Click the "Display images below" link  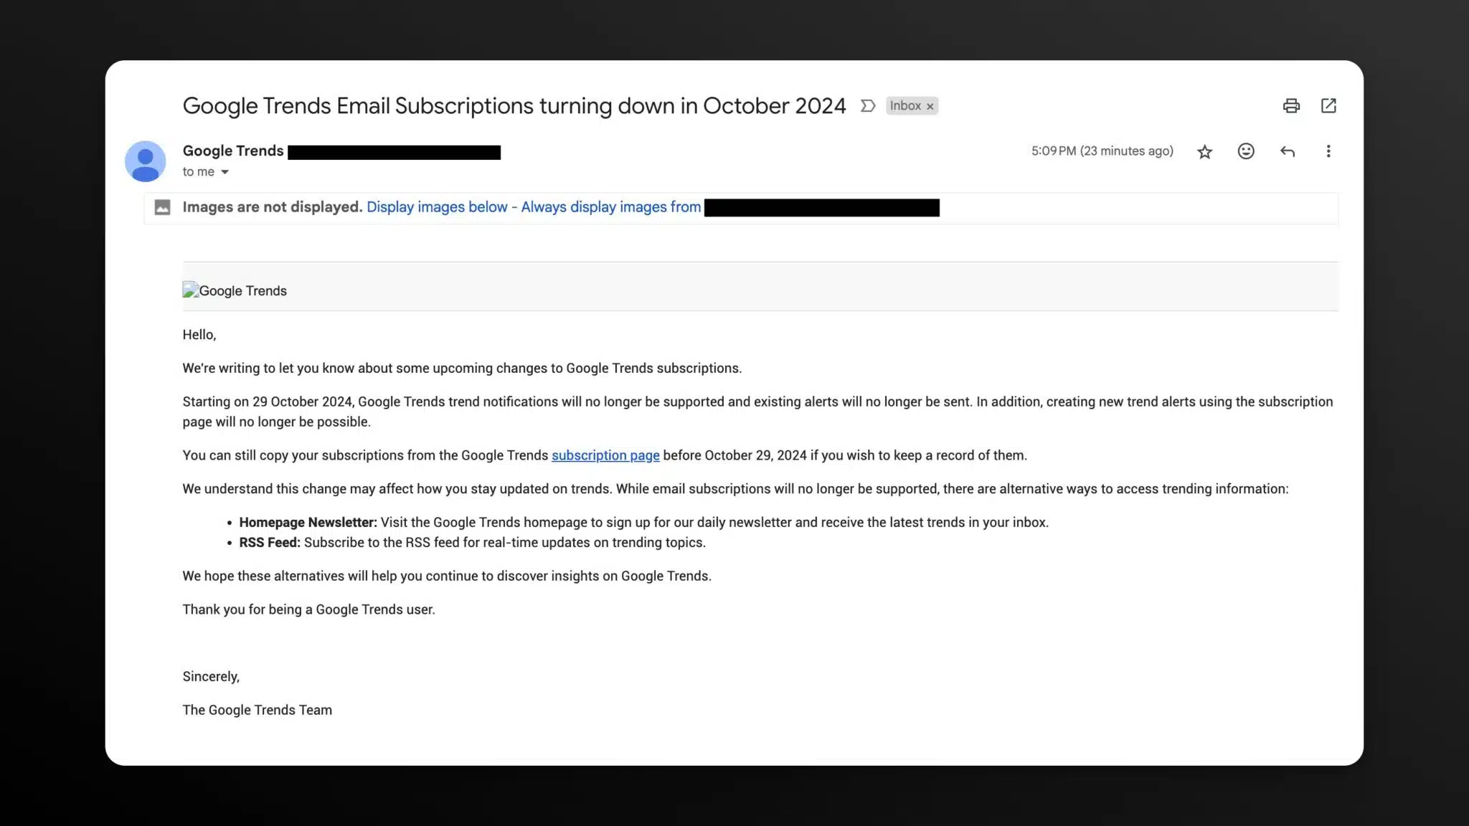click(437, 207)
